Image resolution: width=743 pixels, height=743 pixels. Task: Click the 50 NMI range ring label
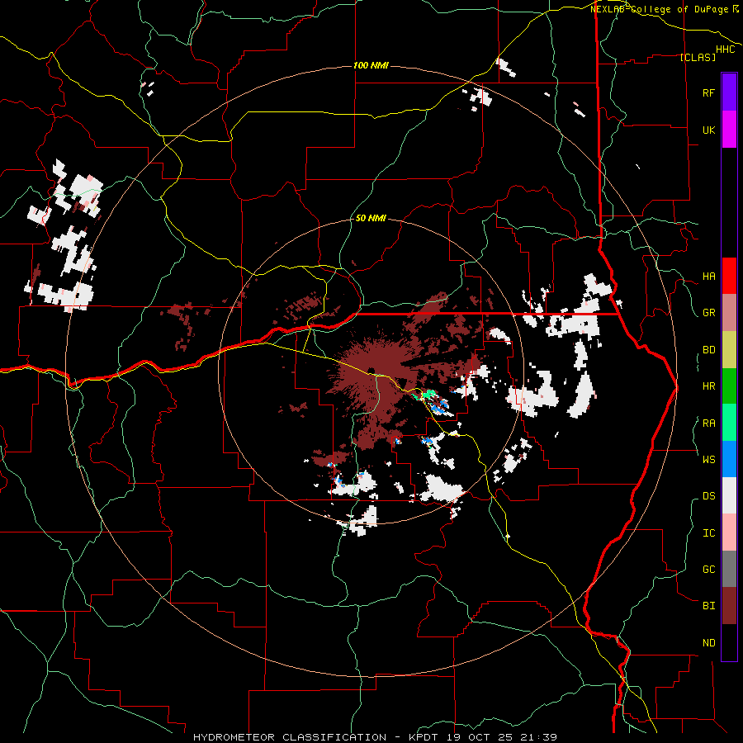point(371,218)
